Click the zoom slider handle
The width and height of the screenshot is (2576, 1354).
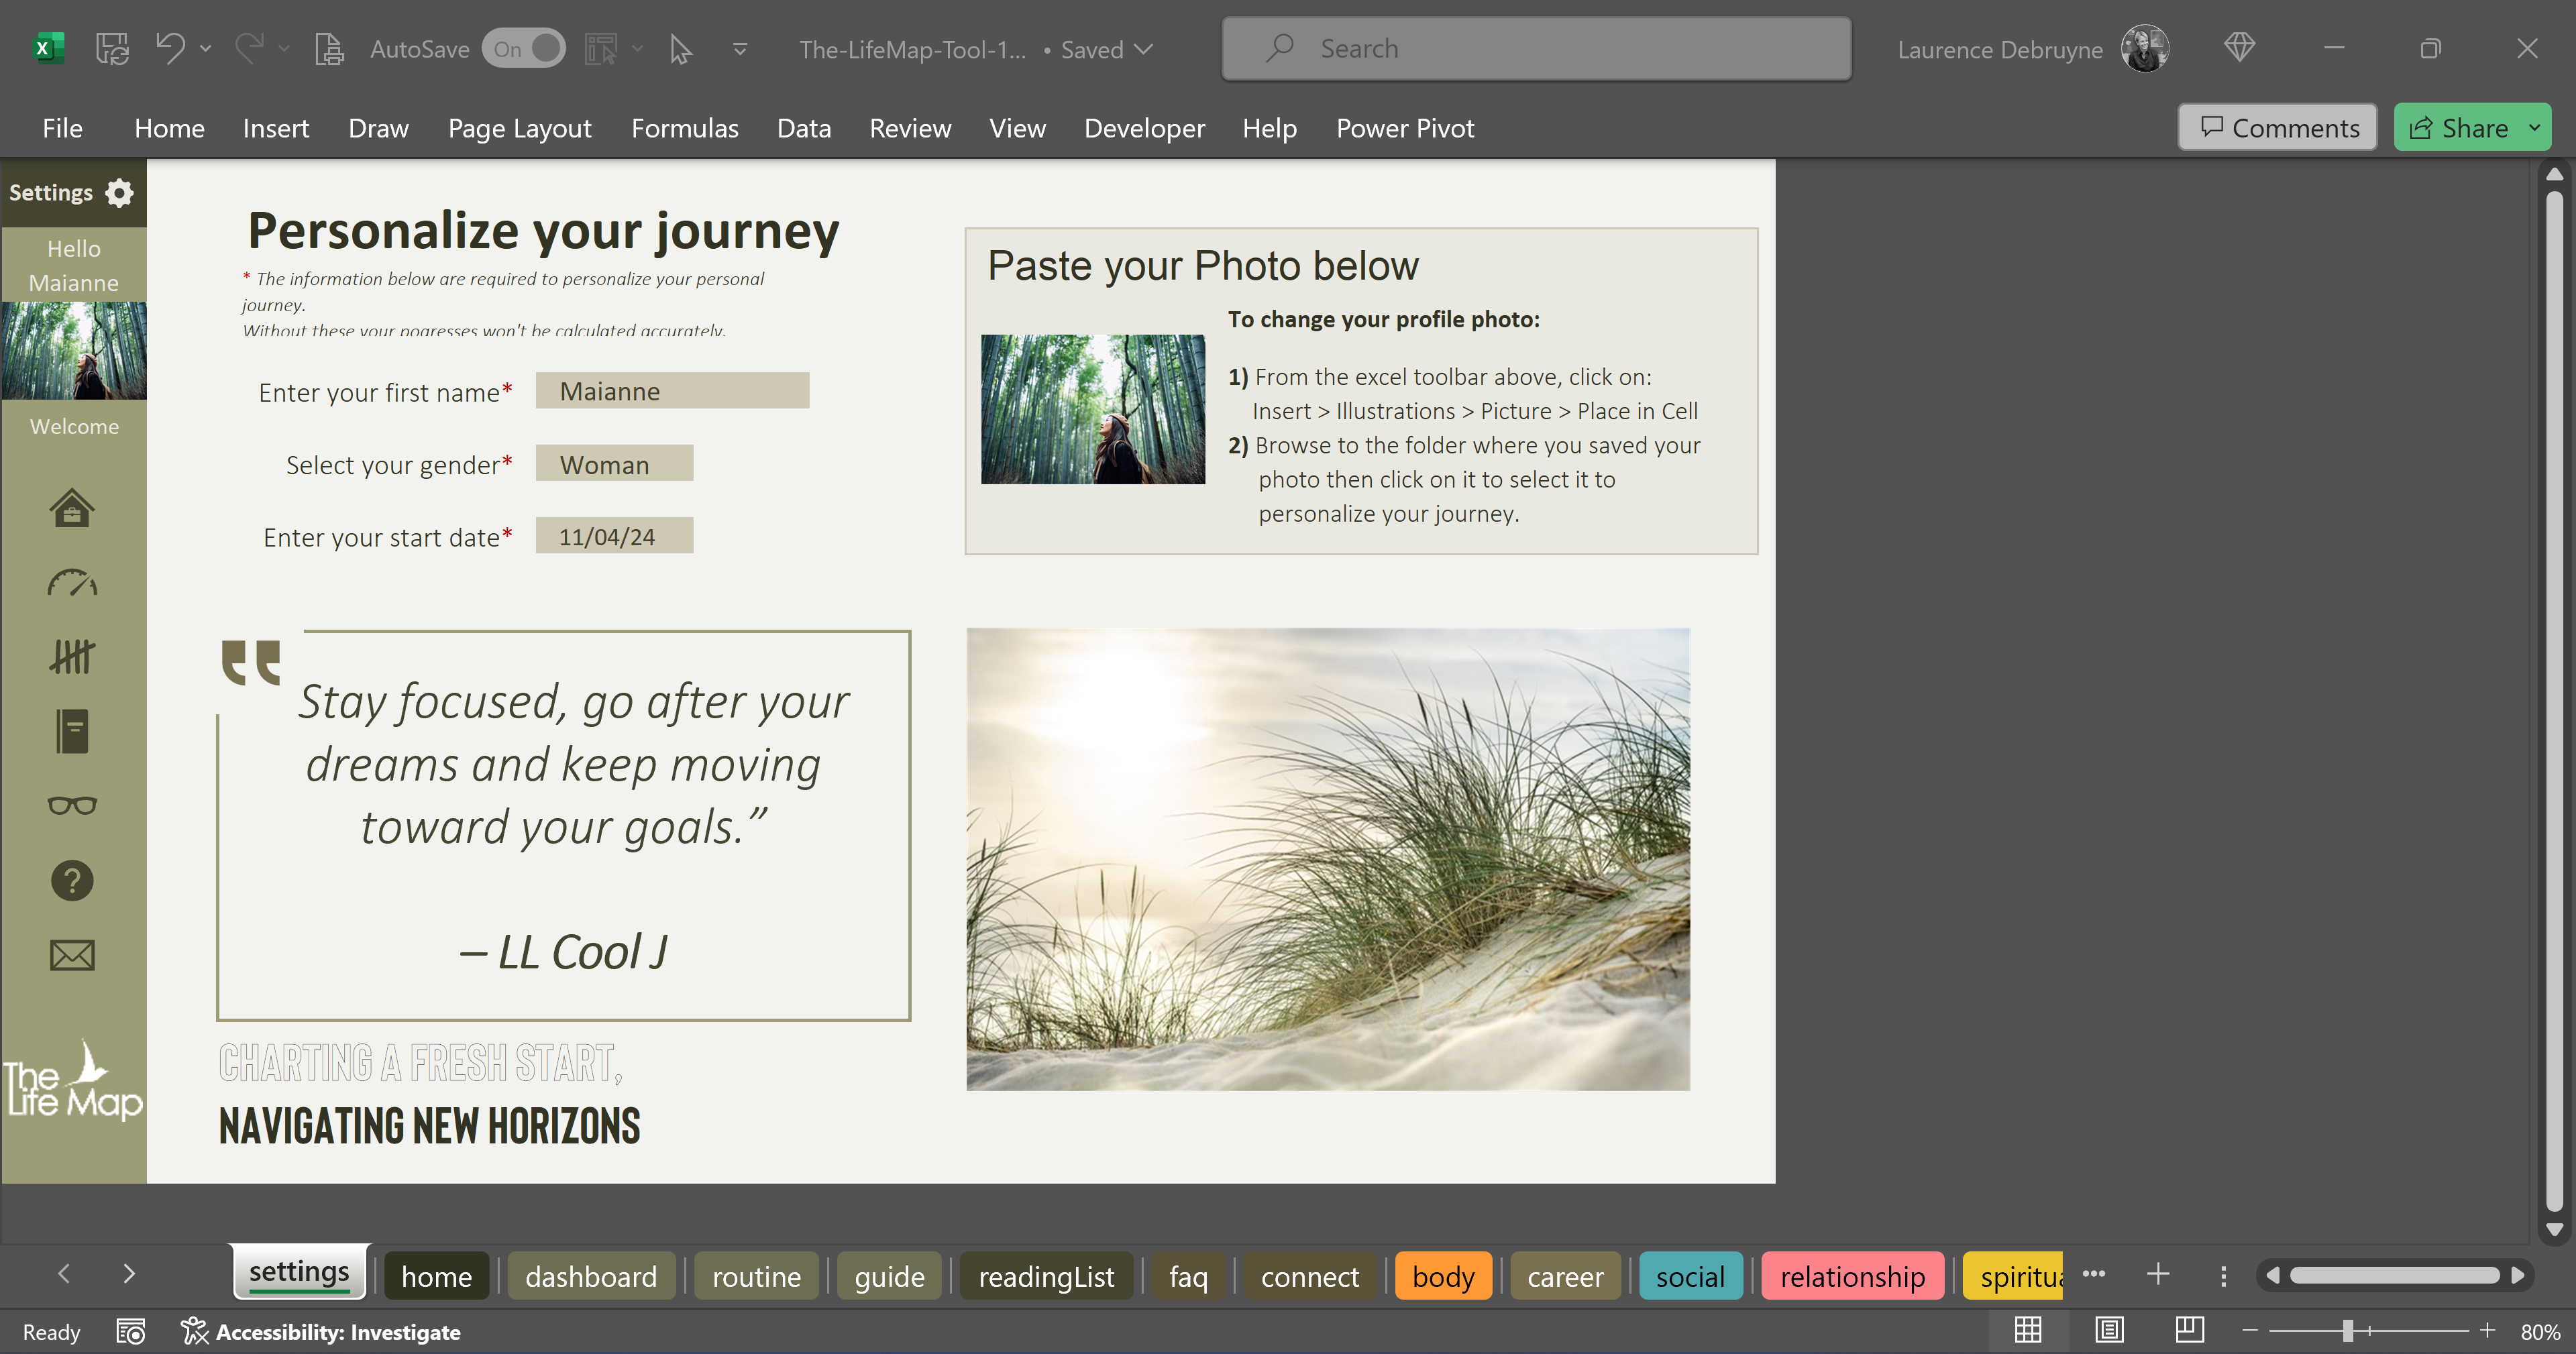click(x=2347, y=1330)
